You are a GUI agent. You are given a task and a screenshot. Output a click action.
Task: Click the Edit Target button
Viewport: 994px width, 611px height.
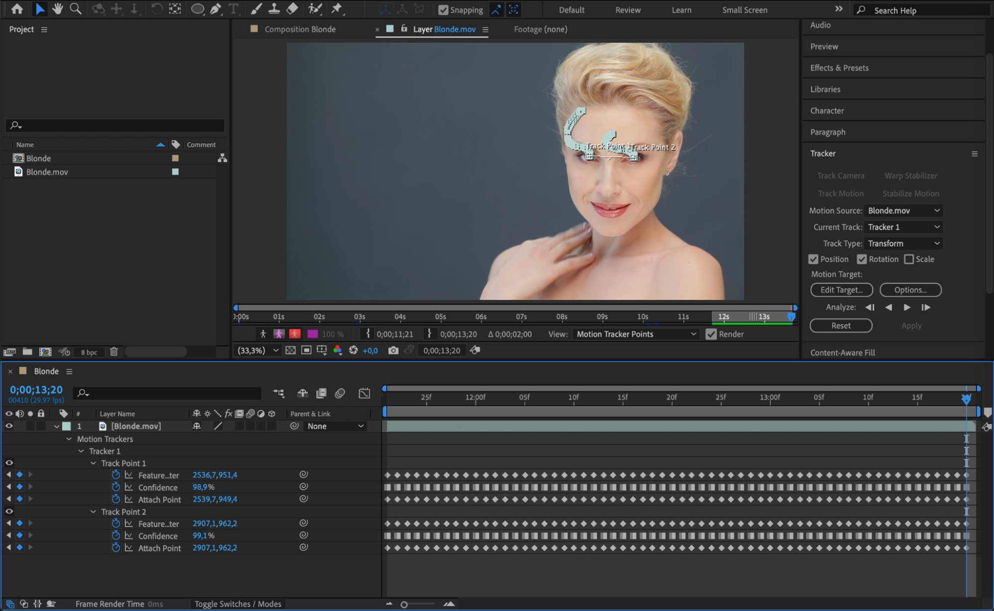[841, 290]
